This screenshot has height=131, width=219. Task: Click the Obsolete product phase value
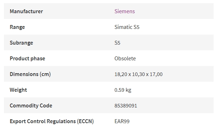coord(125,59)
